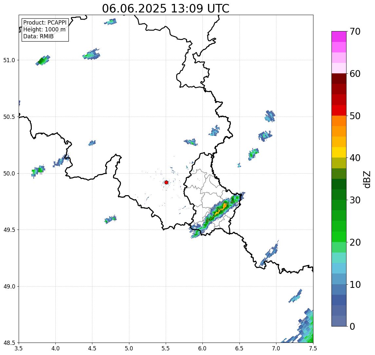Click the longitude axis label 4.5

pyautogui.click(x=92, y=348)
